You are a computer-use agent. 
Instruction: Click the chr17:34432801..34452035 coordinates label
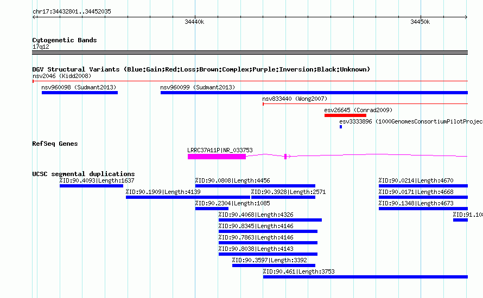point(72,11)
